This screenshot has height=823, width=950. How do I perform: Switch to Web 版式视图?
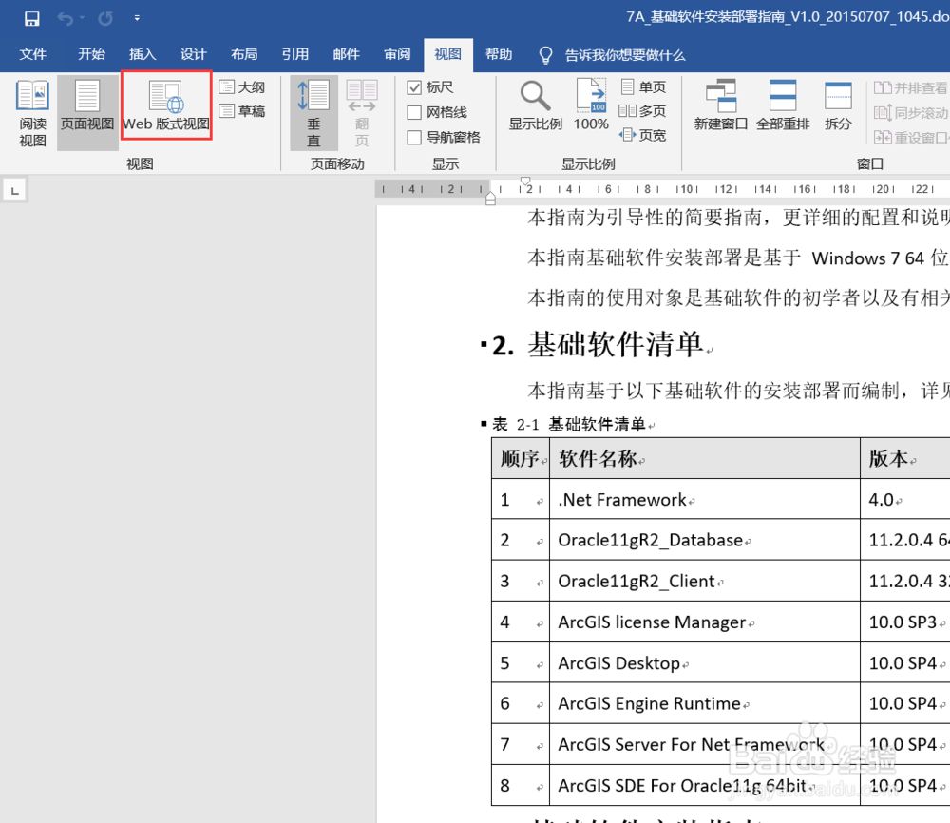pyautogui.click(x=166, y=105)
